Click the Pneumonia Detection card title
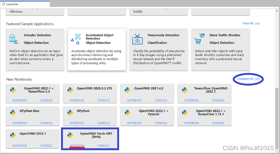Image resolution: width=280 pixels, height=154 pixels. (x=164, y=35)
